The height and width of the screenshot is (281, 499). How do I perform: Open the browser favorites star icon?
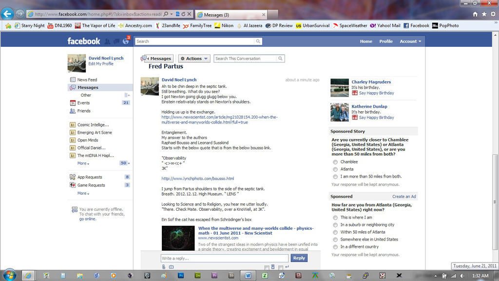point(484,14)
